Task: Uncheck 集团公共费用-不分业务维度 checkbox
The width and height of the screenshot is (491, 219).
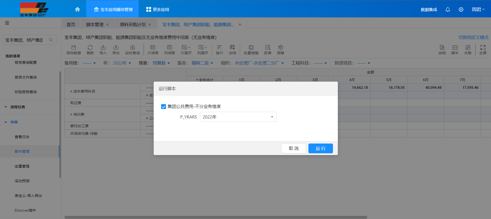Action: 164,107
